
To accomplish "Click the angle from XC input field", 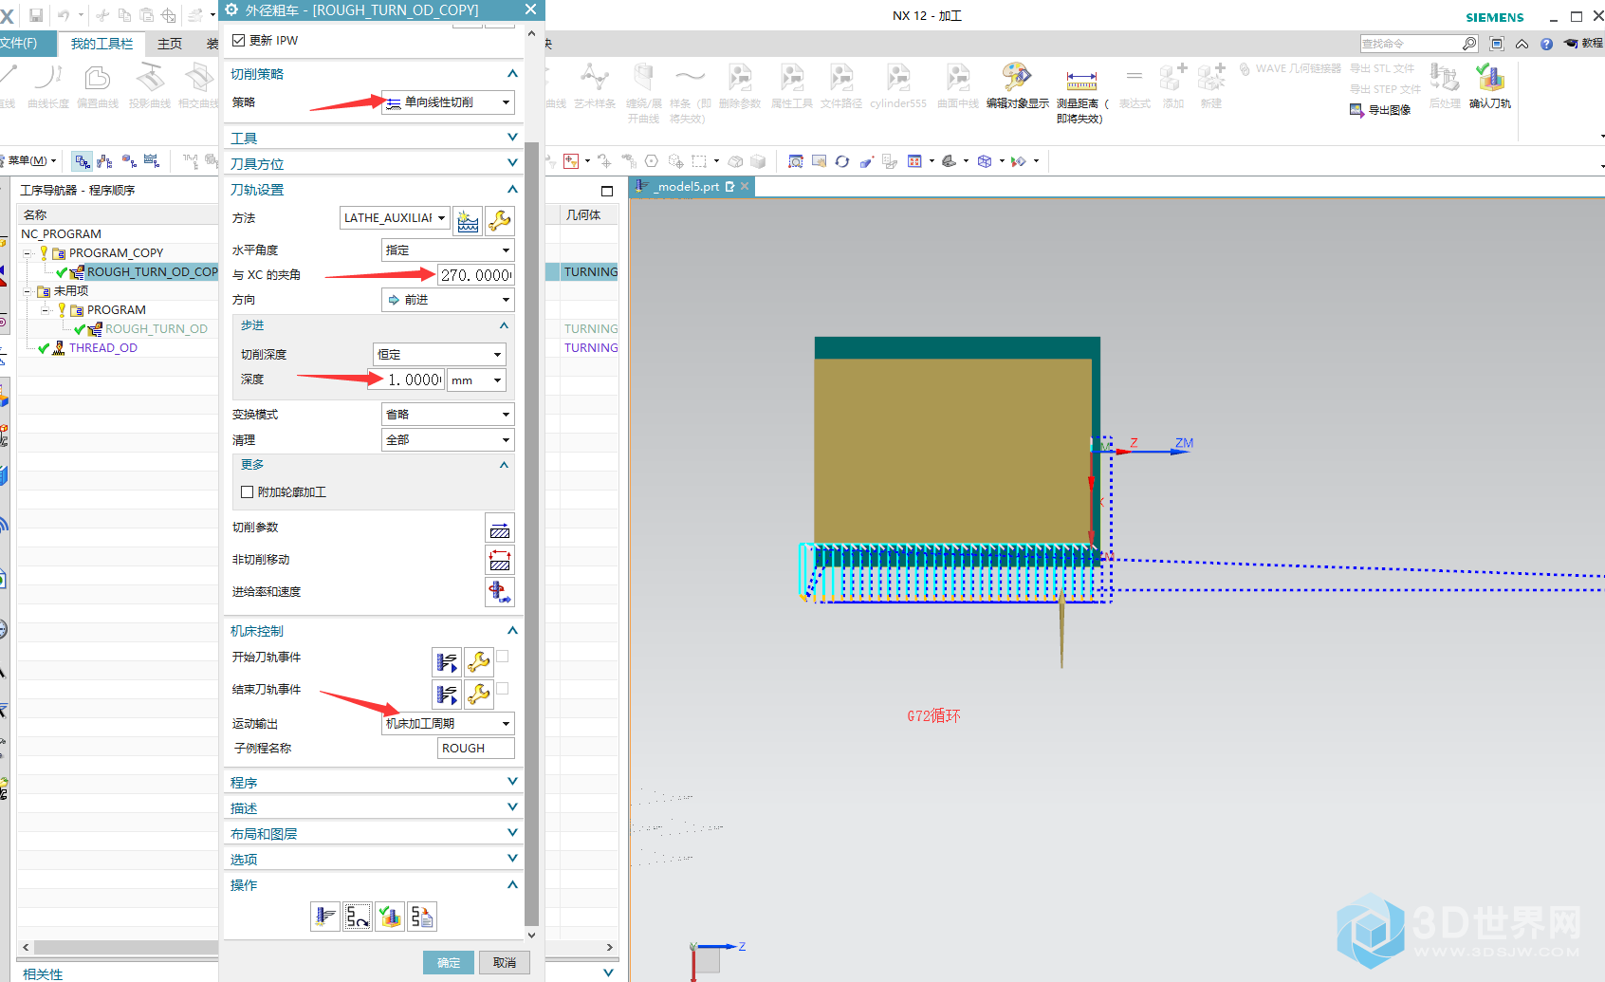I will pyautogui.click(x=476, y=275).
